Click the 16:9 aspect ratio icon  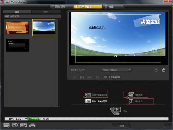click(24, 125)
